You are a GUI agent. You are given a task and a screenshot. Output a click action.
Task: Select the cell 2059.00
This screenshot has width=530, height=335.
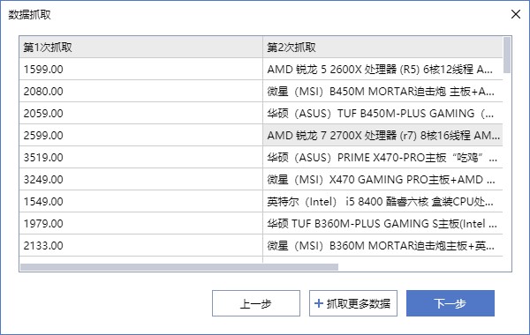(141, 113)
